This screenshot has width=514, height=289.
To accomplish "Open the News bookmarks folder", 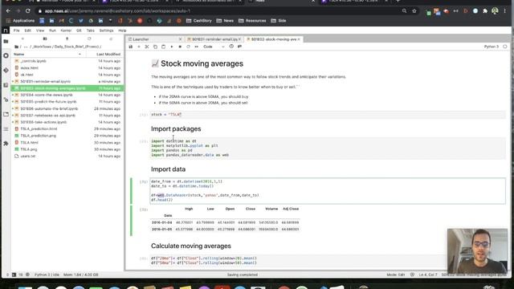I will click(x=225, y=21).
